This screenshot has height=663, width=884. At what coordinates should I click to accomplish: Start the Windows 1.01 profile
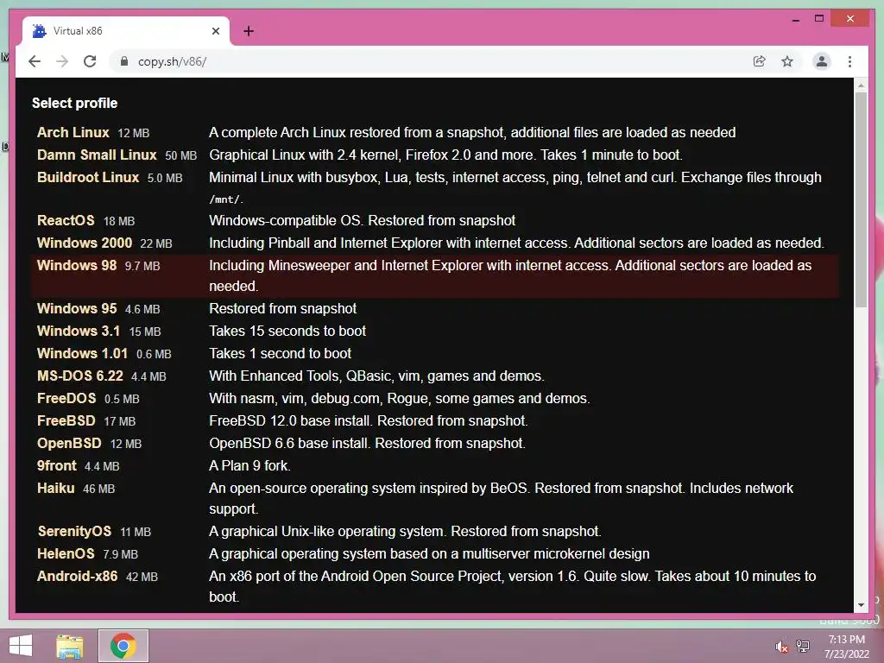[82, 353]
